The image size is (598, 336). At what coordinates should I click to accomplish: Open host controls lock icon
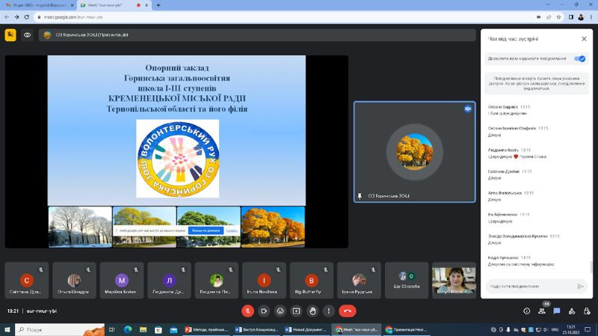click(x=587, y=311)
